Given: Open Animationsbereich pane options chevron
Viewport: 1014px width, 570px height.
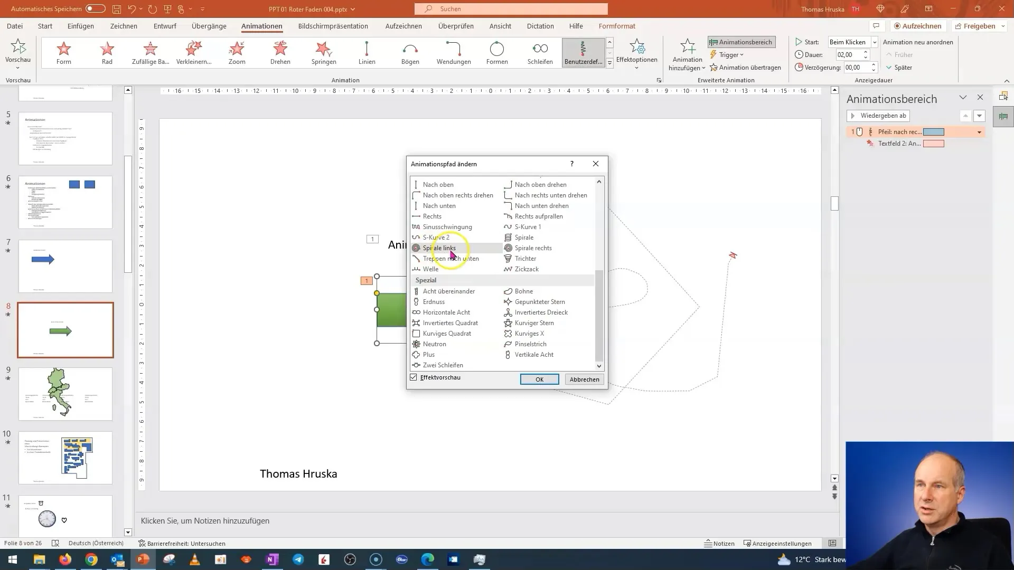Looking at the screenshot, I should coord(963,98).
